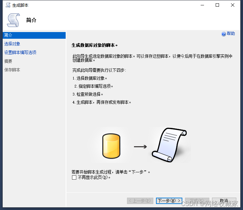Close the 生成脚本 wizard window
This screenshot has width=243, height=210.
click(x=232, y=5)
